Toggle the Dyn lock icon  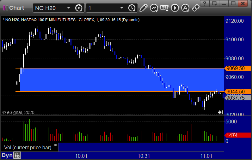(x=17, y=155)
